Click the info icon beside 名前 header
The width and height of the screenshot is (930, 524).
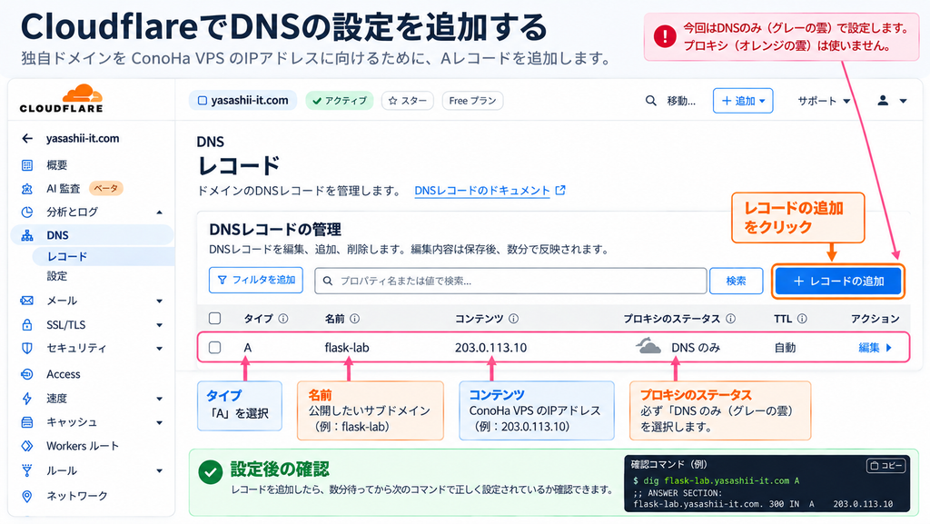355,319
